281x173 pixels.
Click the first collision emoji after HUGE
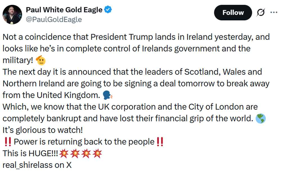[x=64, y=153]
